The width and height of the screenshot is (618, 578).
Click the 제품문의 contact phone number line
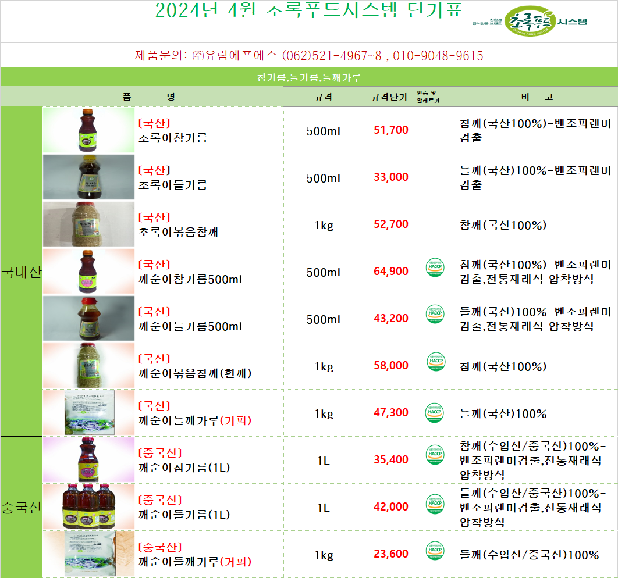pos(309,56)
